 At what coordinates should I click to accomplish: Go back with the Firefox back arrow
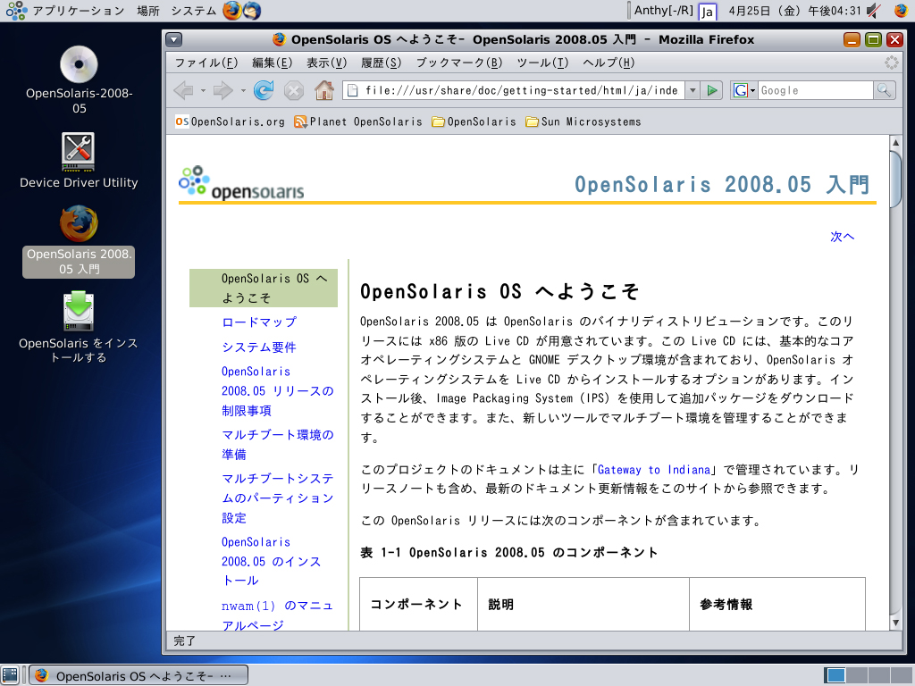184,90
